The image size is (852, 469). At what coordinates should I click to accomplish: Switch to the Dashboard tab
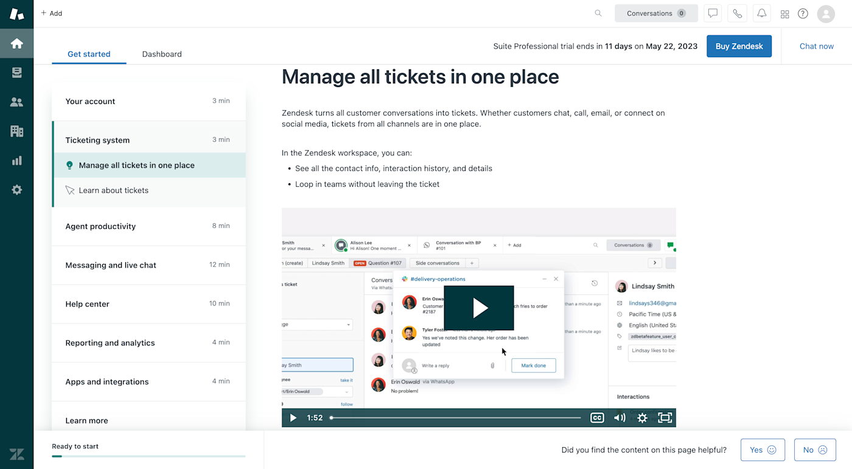162,54
